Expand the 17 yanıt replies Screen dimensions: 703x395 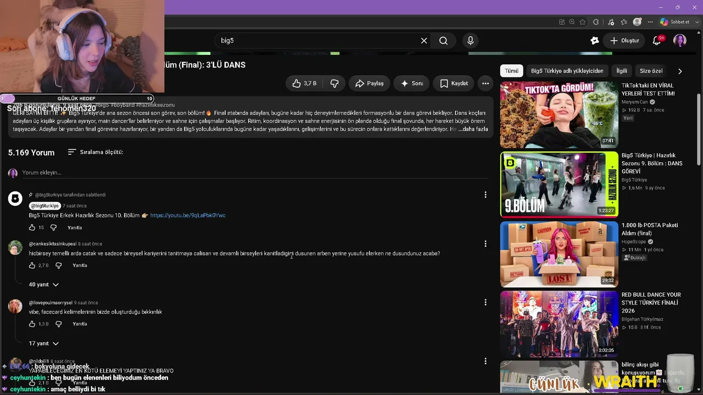click(x=43, y=343)
